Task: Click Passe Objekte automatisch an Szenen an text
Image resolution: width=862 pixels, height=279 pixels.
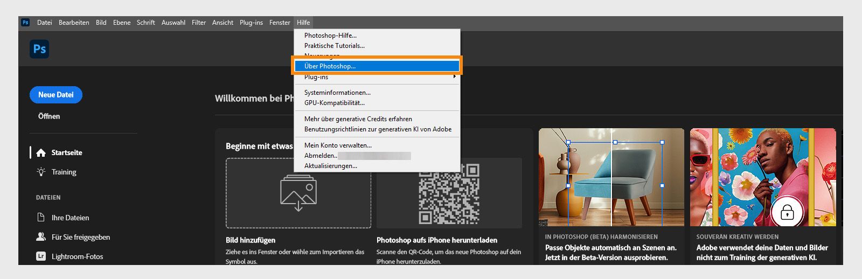Action: 611,248
